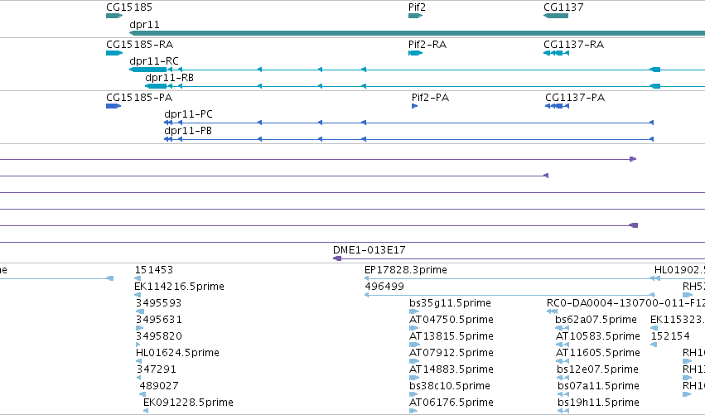
Task: Select the bs38c10.5prime EST label
Action: (450, 386)
